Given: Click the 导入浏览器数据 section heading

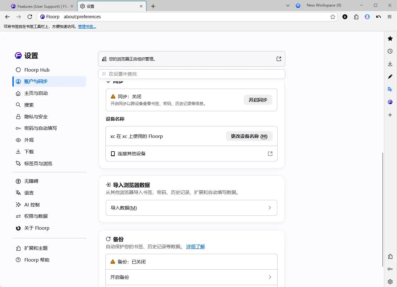Looking at the screenshot, I should [131, 185].
